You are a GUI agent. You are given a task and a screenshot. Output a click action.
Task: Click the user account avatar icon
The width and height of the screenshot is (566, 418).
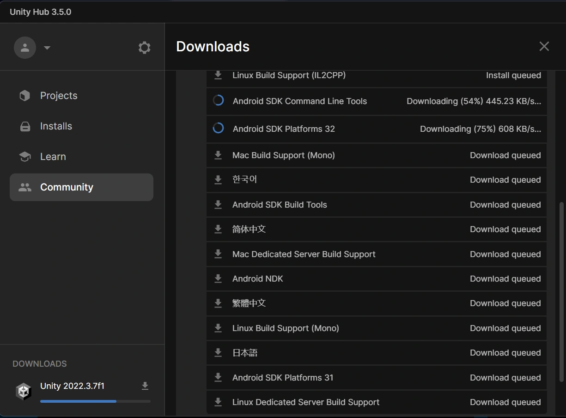pyautogui.click(x=25, y=48)
